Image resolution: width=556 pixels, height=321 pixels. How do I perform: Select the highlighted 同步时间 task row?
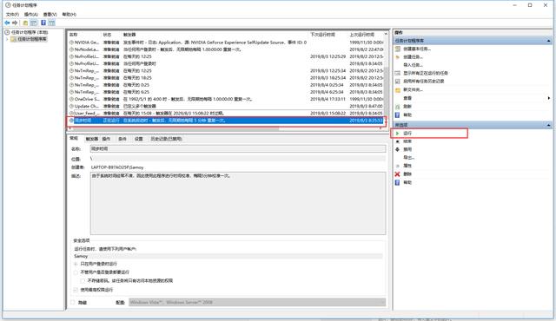(226, 121)
